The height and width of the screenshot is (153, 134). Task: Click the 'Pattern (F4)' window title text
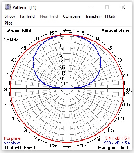tap(24, 7)
